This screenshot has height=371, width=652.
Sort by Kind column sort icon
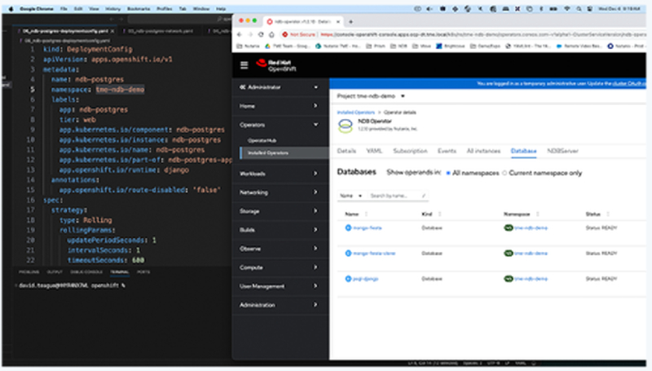(x=439, y=214)
